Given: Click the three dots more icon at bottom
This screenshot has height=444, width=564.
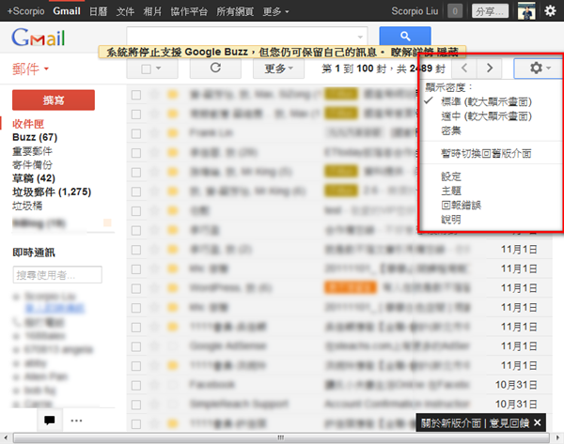Looking at the screenshot, I should tap(76, 421).
